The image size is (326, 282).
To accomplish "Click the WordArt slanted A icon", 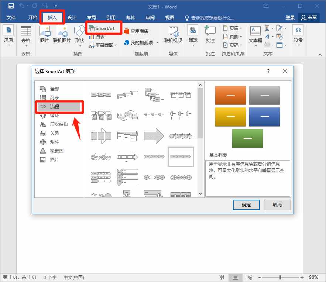I will [267, 37].
